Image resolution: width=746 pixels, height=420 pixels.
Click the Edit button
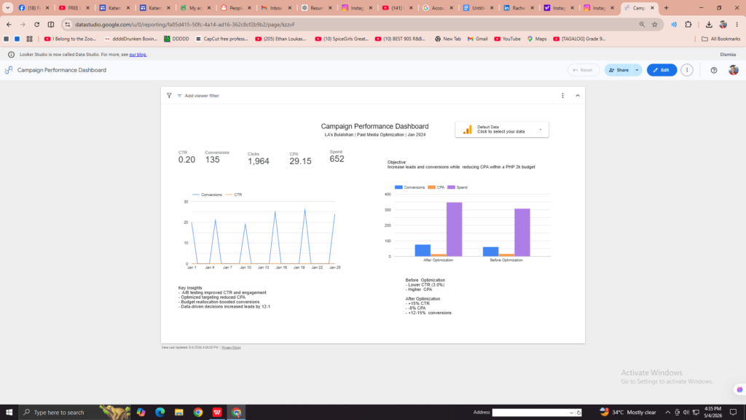(x=661, y=70)
